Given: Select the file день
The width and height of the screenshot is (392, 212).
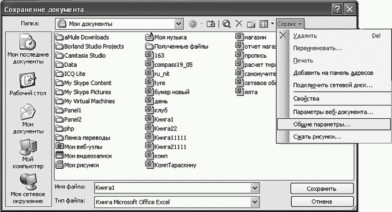Looking at the screenshot, I should (157, 101).
